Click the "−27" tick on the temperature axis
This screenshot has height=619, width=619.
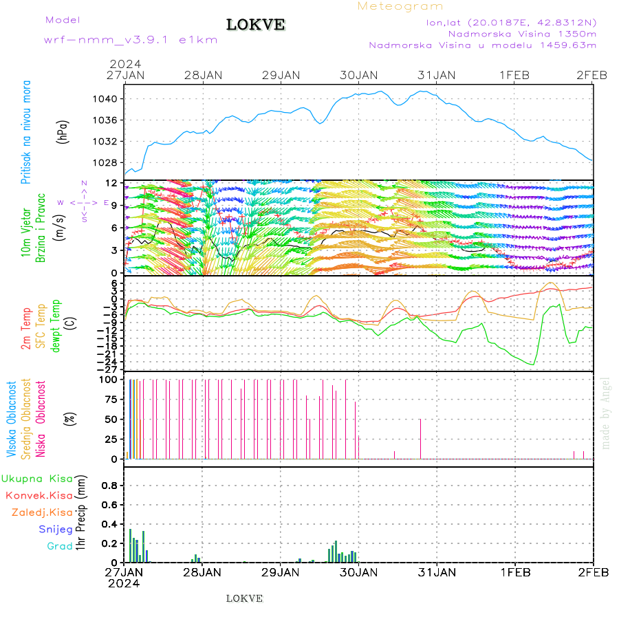107,370
